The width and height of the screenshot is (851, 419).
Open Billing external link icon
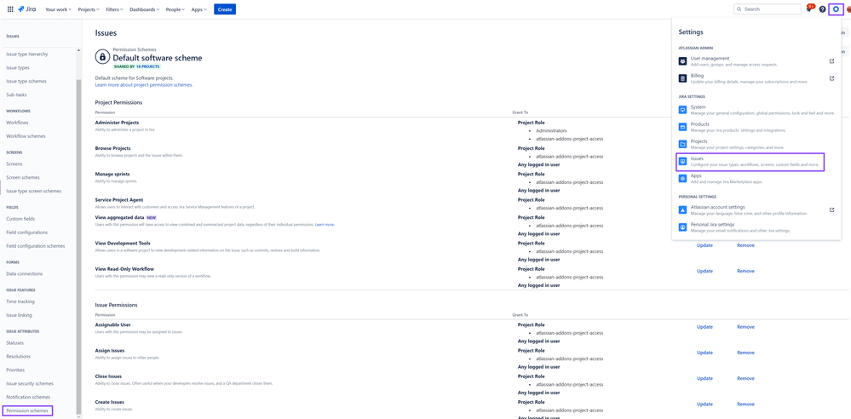[x=832, y=78]
